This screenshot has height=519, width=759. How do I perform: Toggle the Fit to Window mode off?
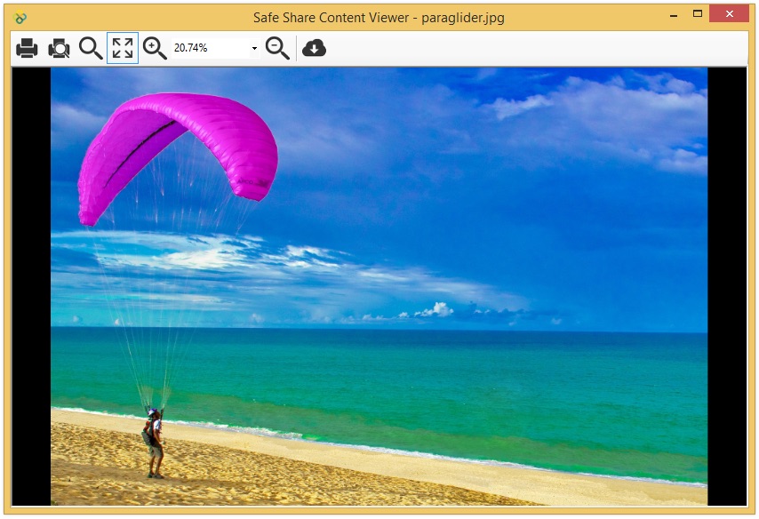[124, 49]
